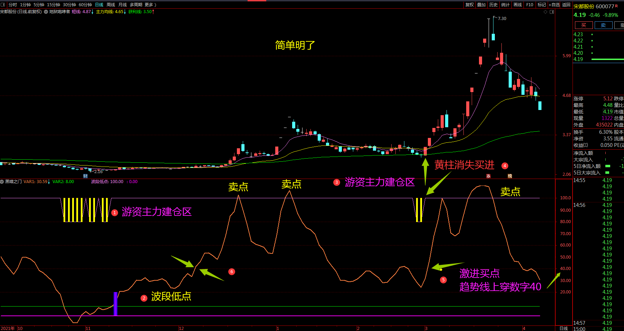Click the 2021年 date axis label
Viewport: 624px width, 331px height.
point(8,328)
